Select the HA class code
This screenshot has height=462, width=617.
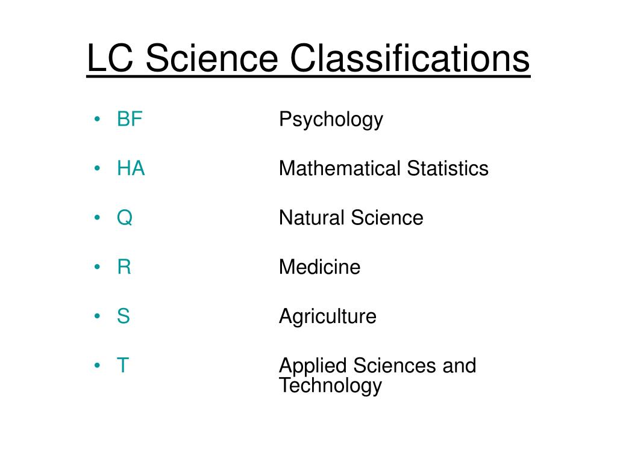(x=131, y=168)
